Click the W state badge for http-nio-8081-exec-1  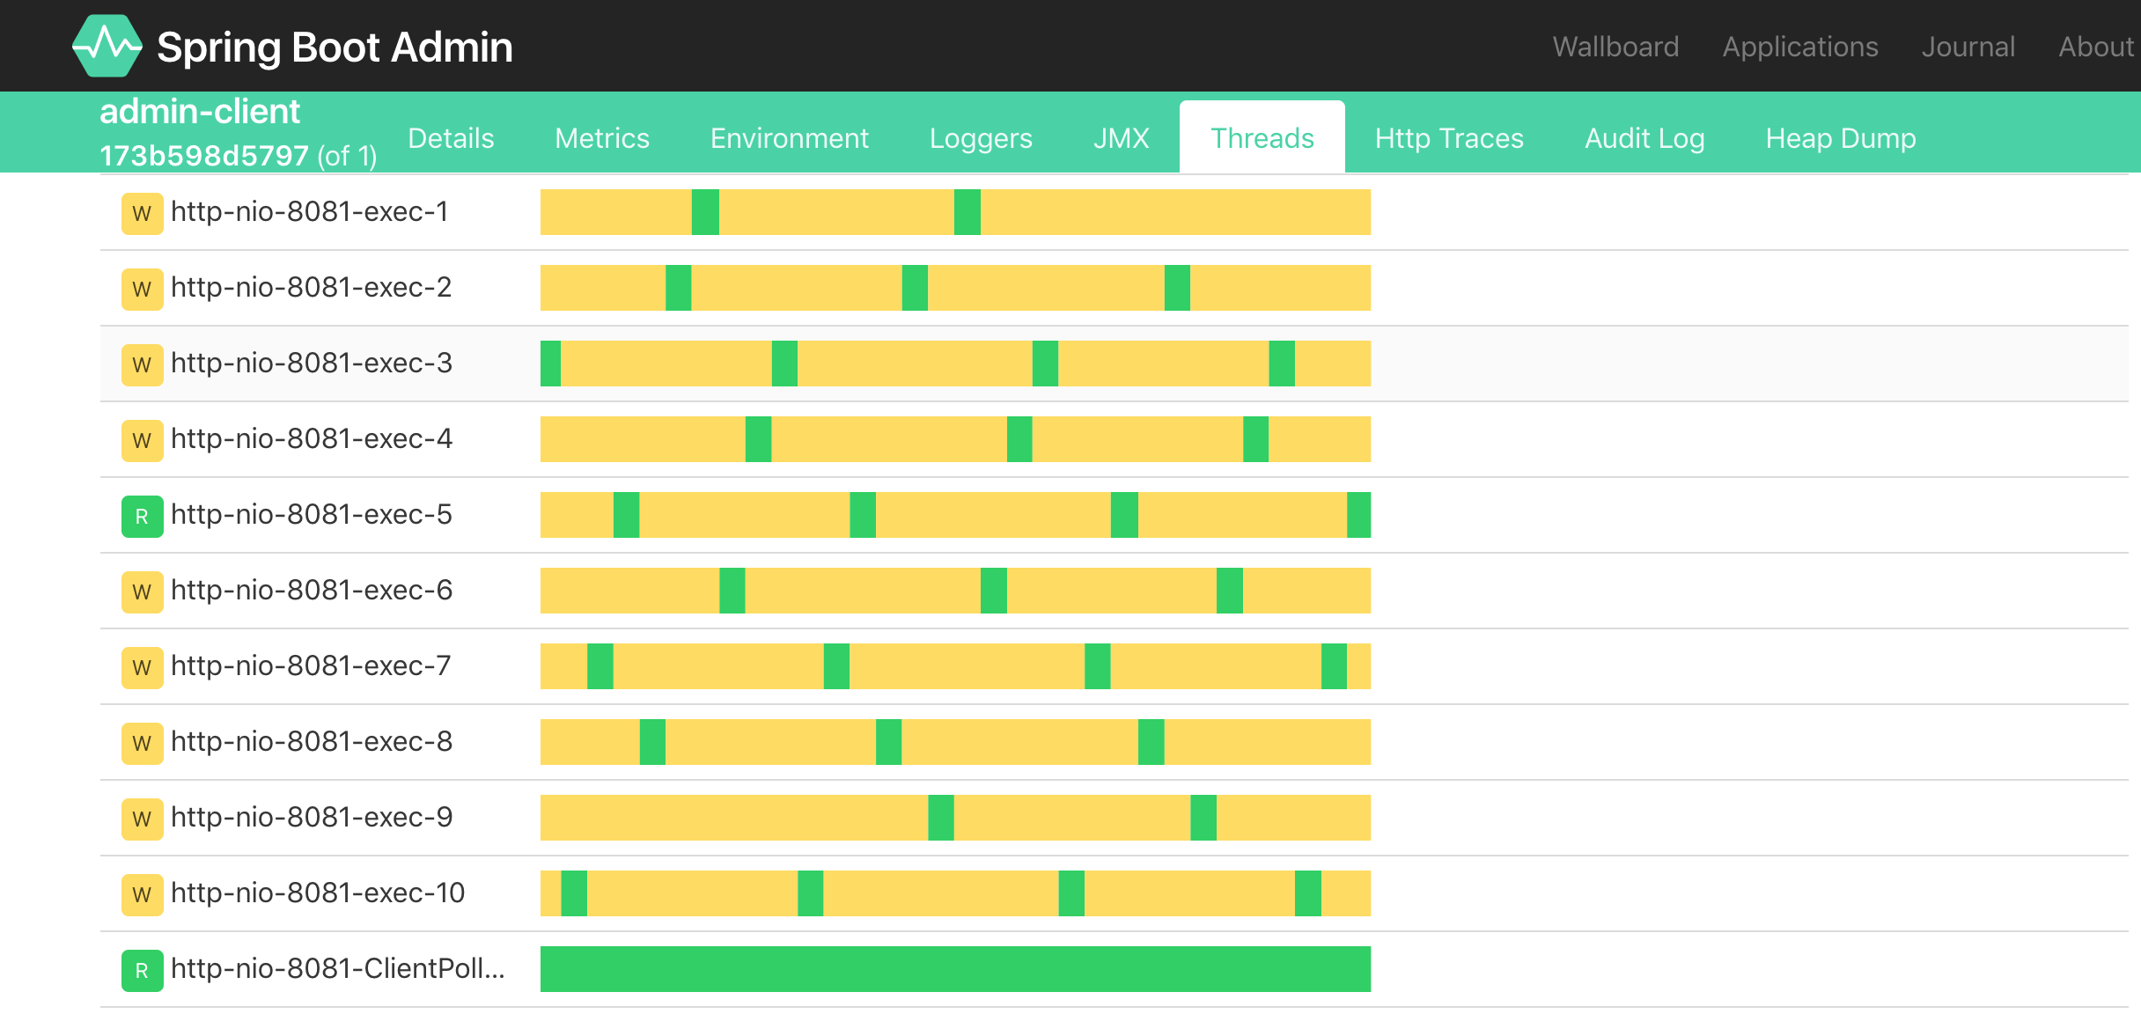pyautogui.click(x=142, y=213)
